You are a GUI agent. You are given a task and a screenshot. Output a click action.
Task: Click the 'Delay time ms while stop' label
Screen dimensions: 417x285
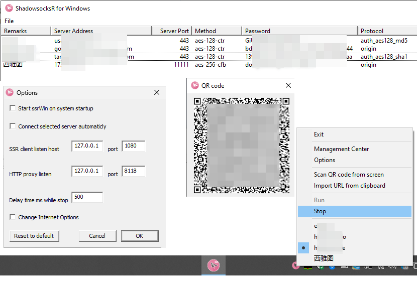coord(39,200)
